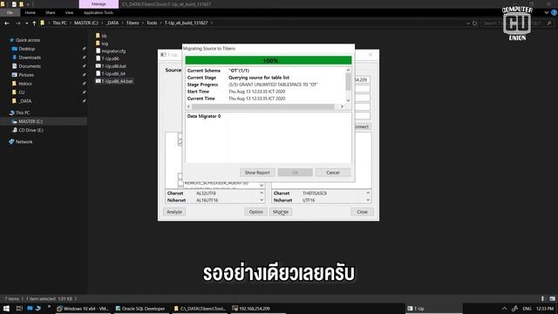The width and height of the screenshot is (558, 314).
Task: Expand the recent locations dropdown arrow
Action: (26, 24)
